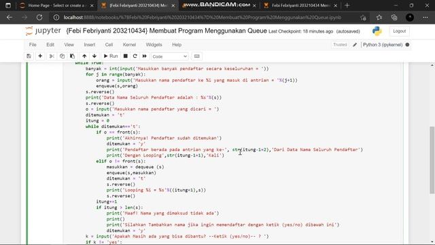Viewport: 435px width, 245px height.
Task: Open the Widgets menu
Action: coord(154,44)
